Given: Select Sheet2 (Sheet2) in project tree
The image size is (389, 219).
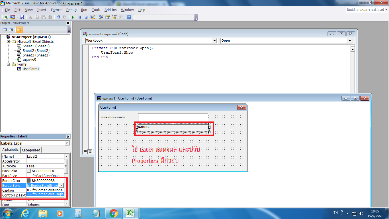Looking at the screenshot, I should point(36,50).
